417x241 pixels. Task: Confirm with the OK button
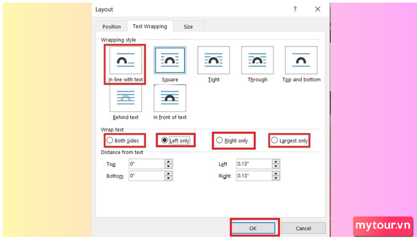point(253,229)
